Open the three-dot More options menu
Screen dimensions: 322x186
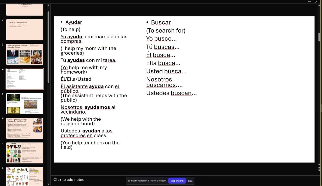click(x=309, y=2)
